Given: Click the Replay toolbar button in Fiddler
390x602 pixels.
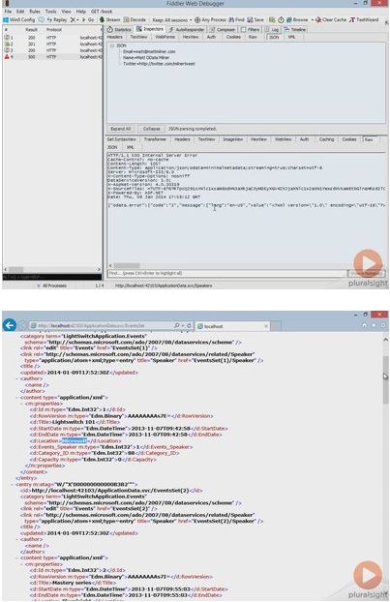Looking at the screenshot, I should pyautogui.click(x=57, y=19).
